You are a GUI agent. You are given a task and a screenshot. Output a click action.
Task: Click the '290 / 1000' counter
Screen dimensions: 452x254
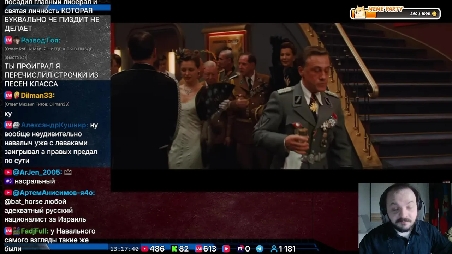(420, 14)
